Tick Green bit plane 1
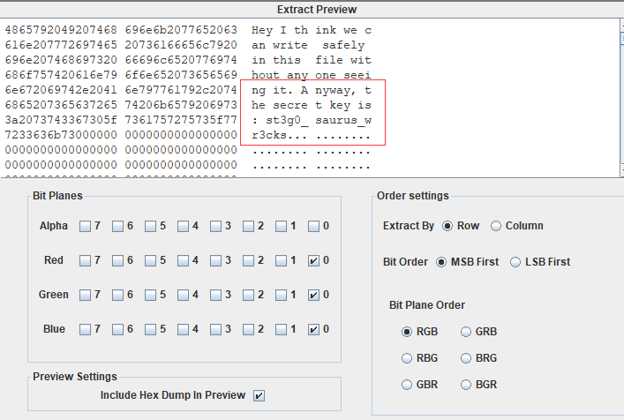624x420 pixels. [x=281, y=295]
